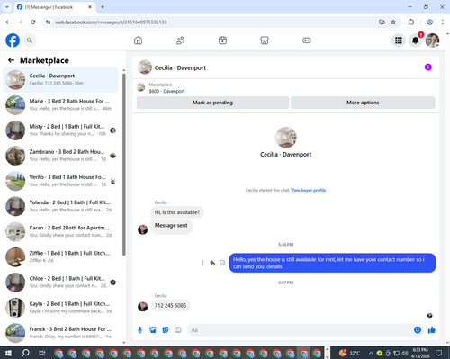Open the Reels video tab
This screenshot has width=450, height=359.
[222, 40]
